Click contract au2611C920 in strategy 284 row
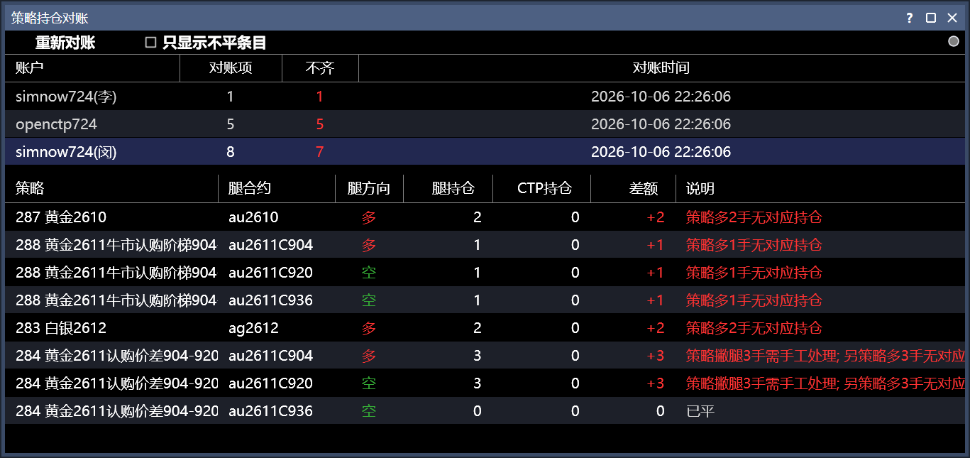This screenshot has height=458, width=970. point(270,383)
